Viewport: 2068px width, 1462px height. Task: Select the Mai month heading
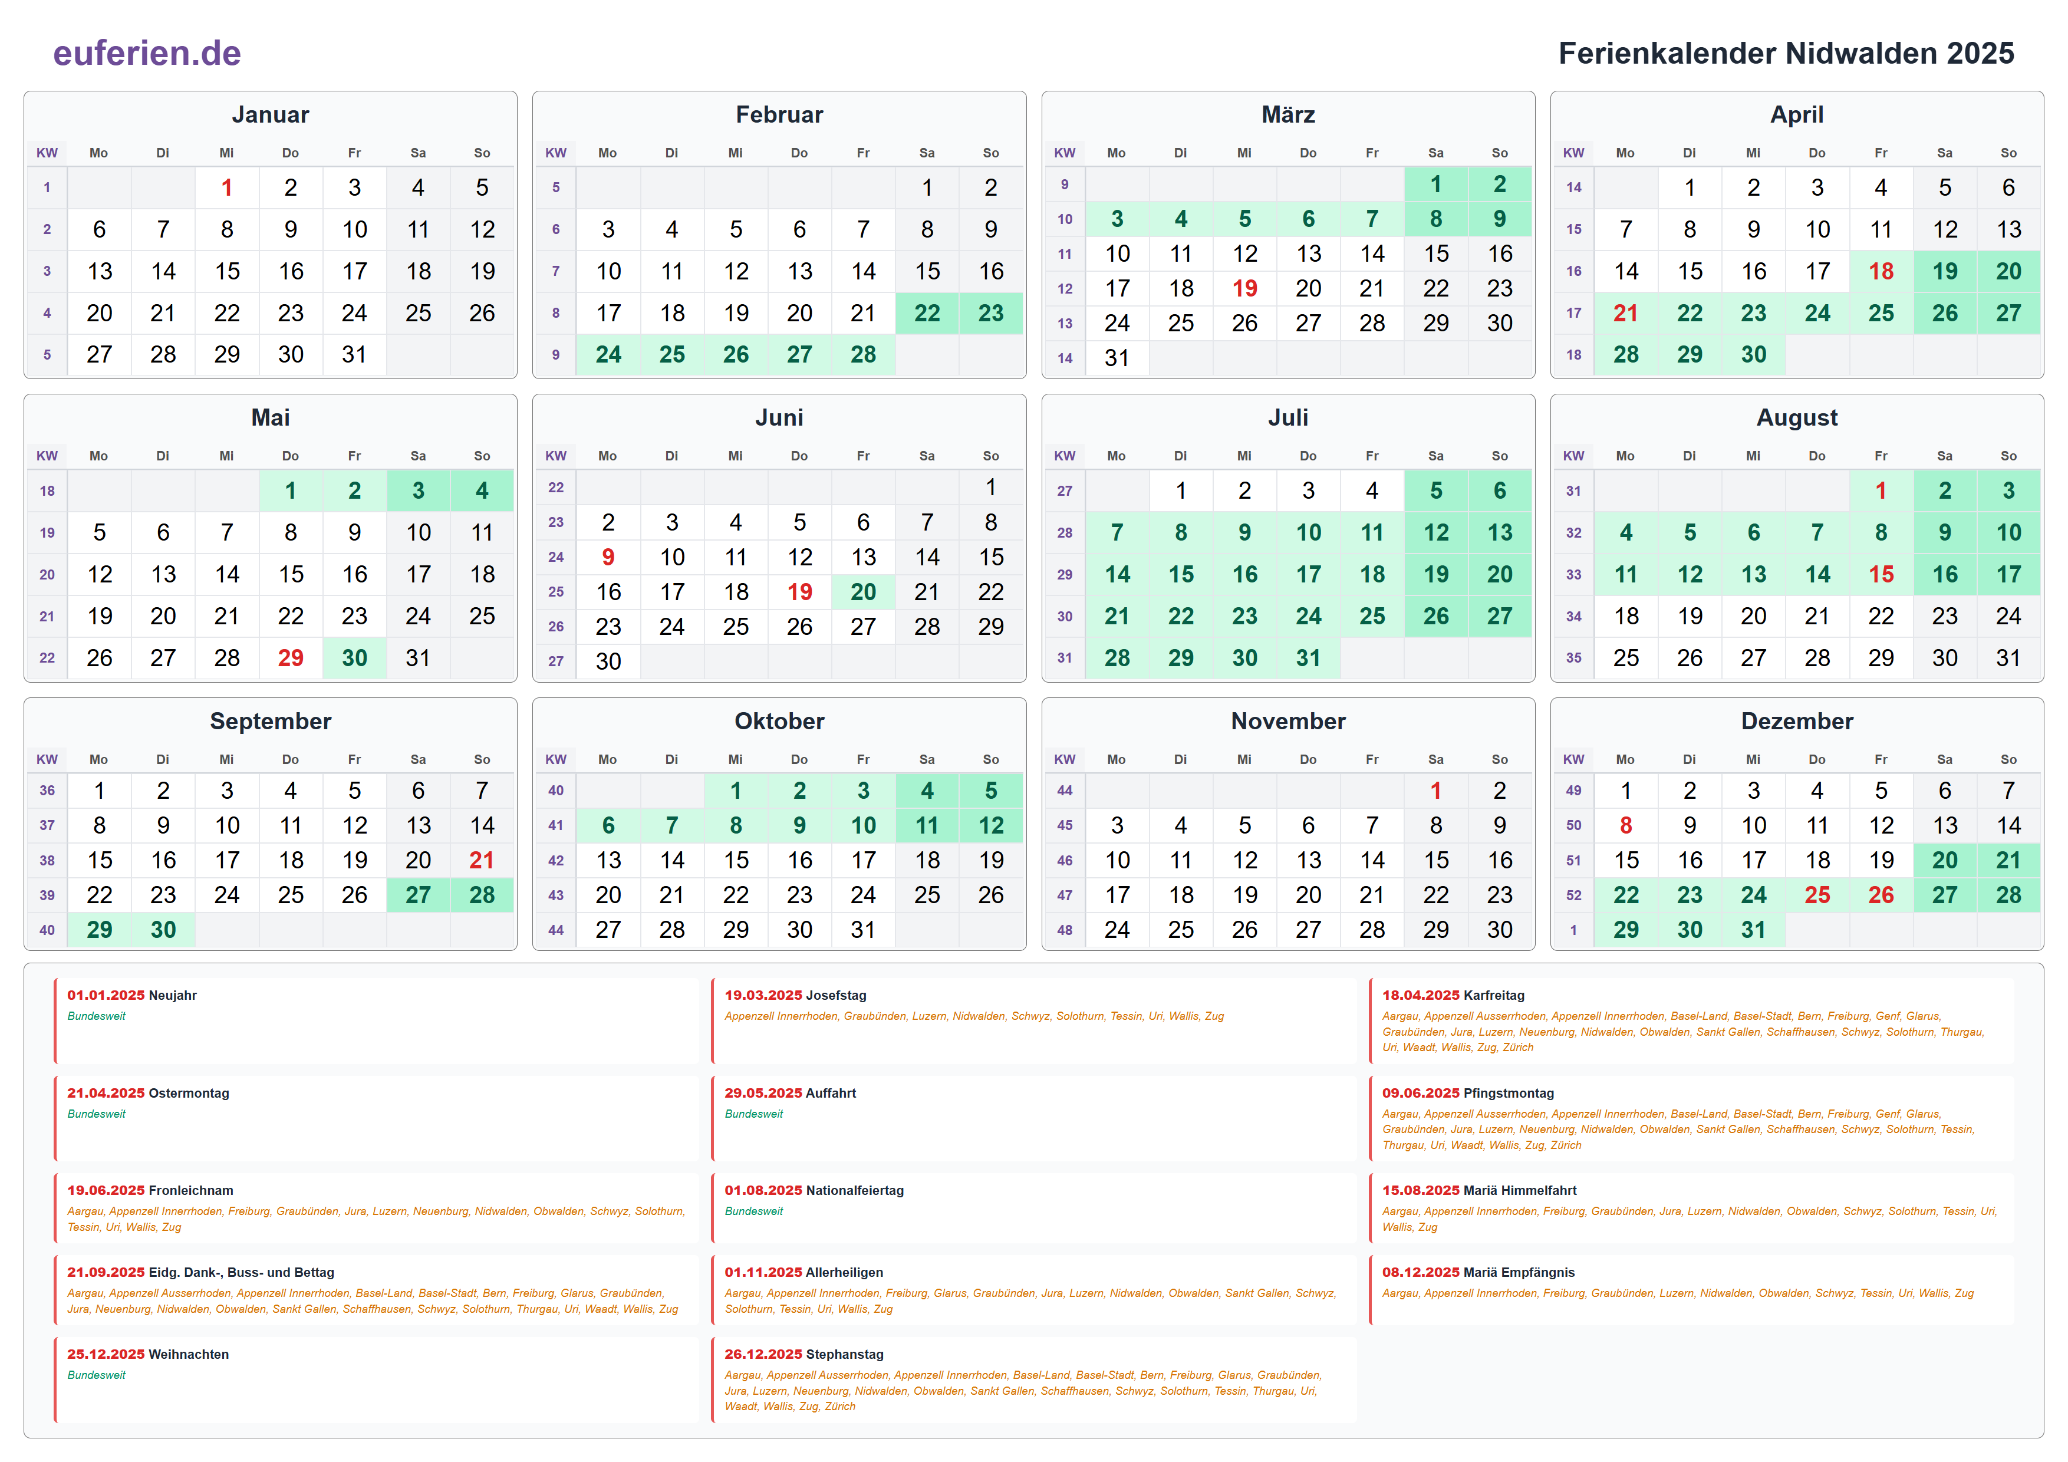270,417
